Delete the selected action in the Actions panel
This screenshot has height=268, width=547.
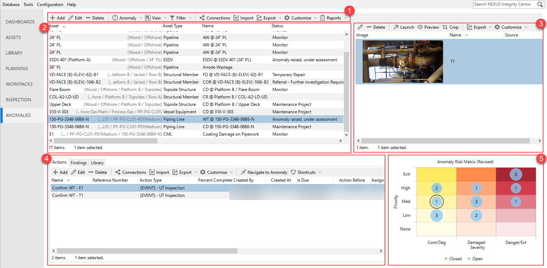click(98, 172)
